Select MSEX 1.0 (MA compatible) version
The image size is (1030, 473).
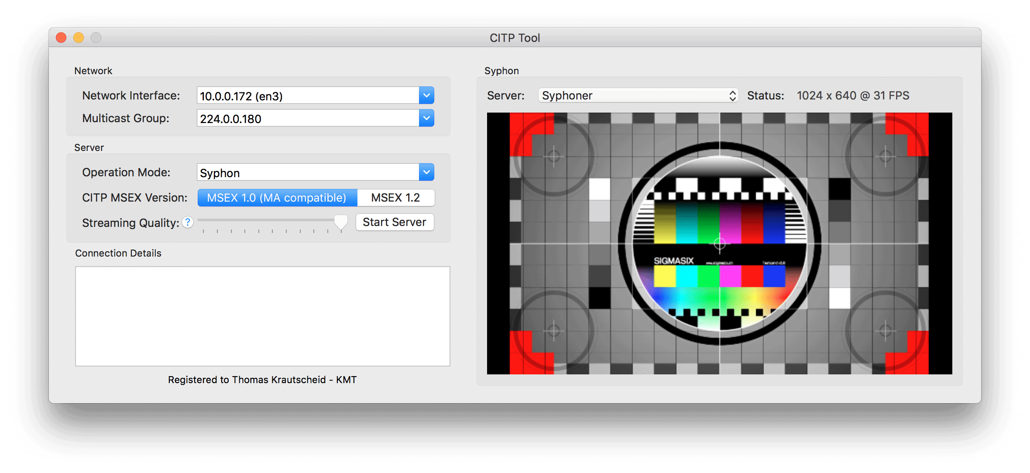278,198
